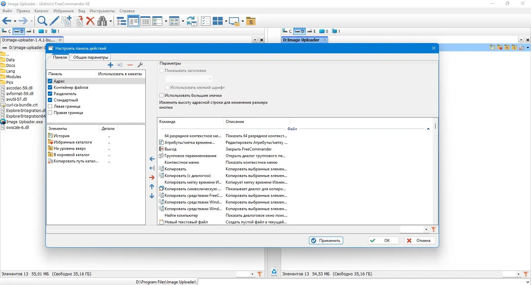
Task: Click the blue plus icon to add a panel
Action: [x=111, y=65]
